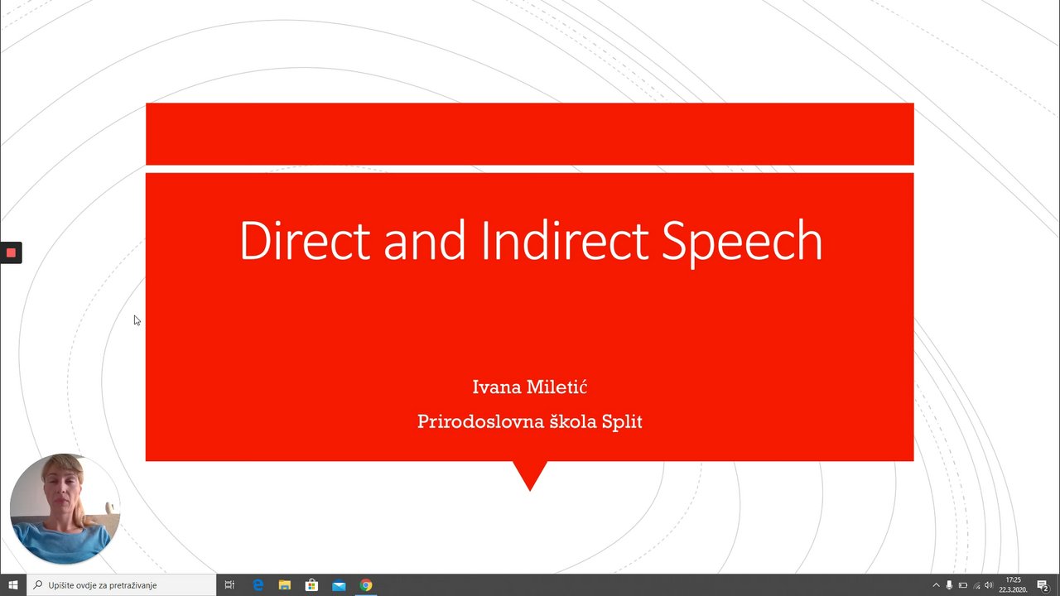Open the Windows Start menu
The image size is (1060, 596).
click(13, 585)
